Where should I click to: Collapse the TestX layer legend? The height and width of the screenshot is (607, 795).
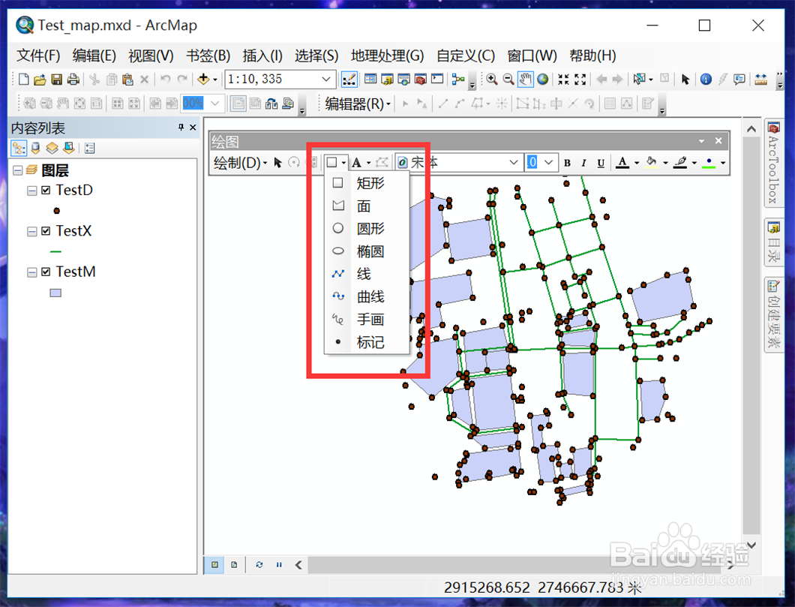31,231
